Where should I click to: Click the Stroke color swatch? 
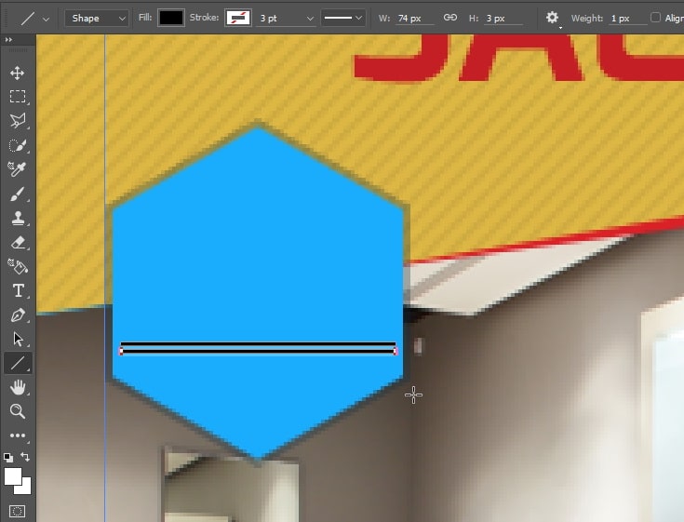[237, 18]
